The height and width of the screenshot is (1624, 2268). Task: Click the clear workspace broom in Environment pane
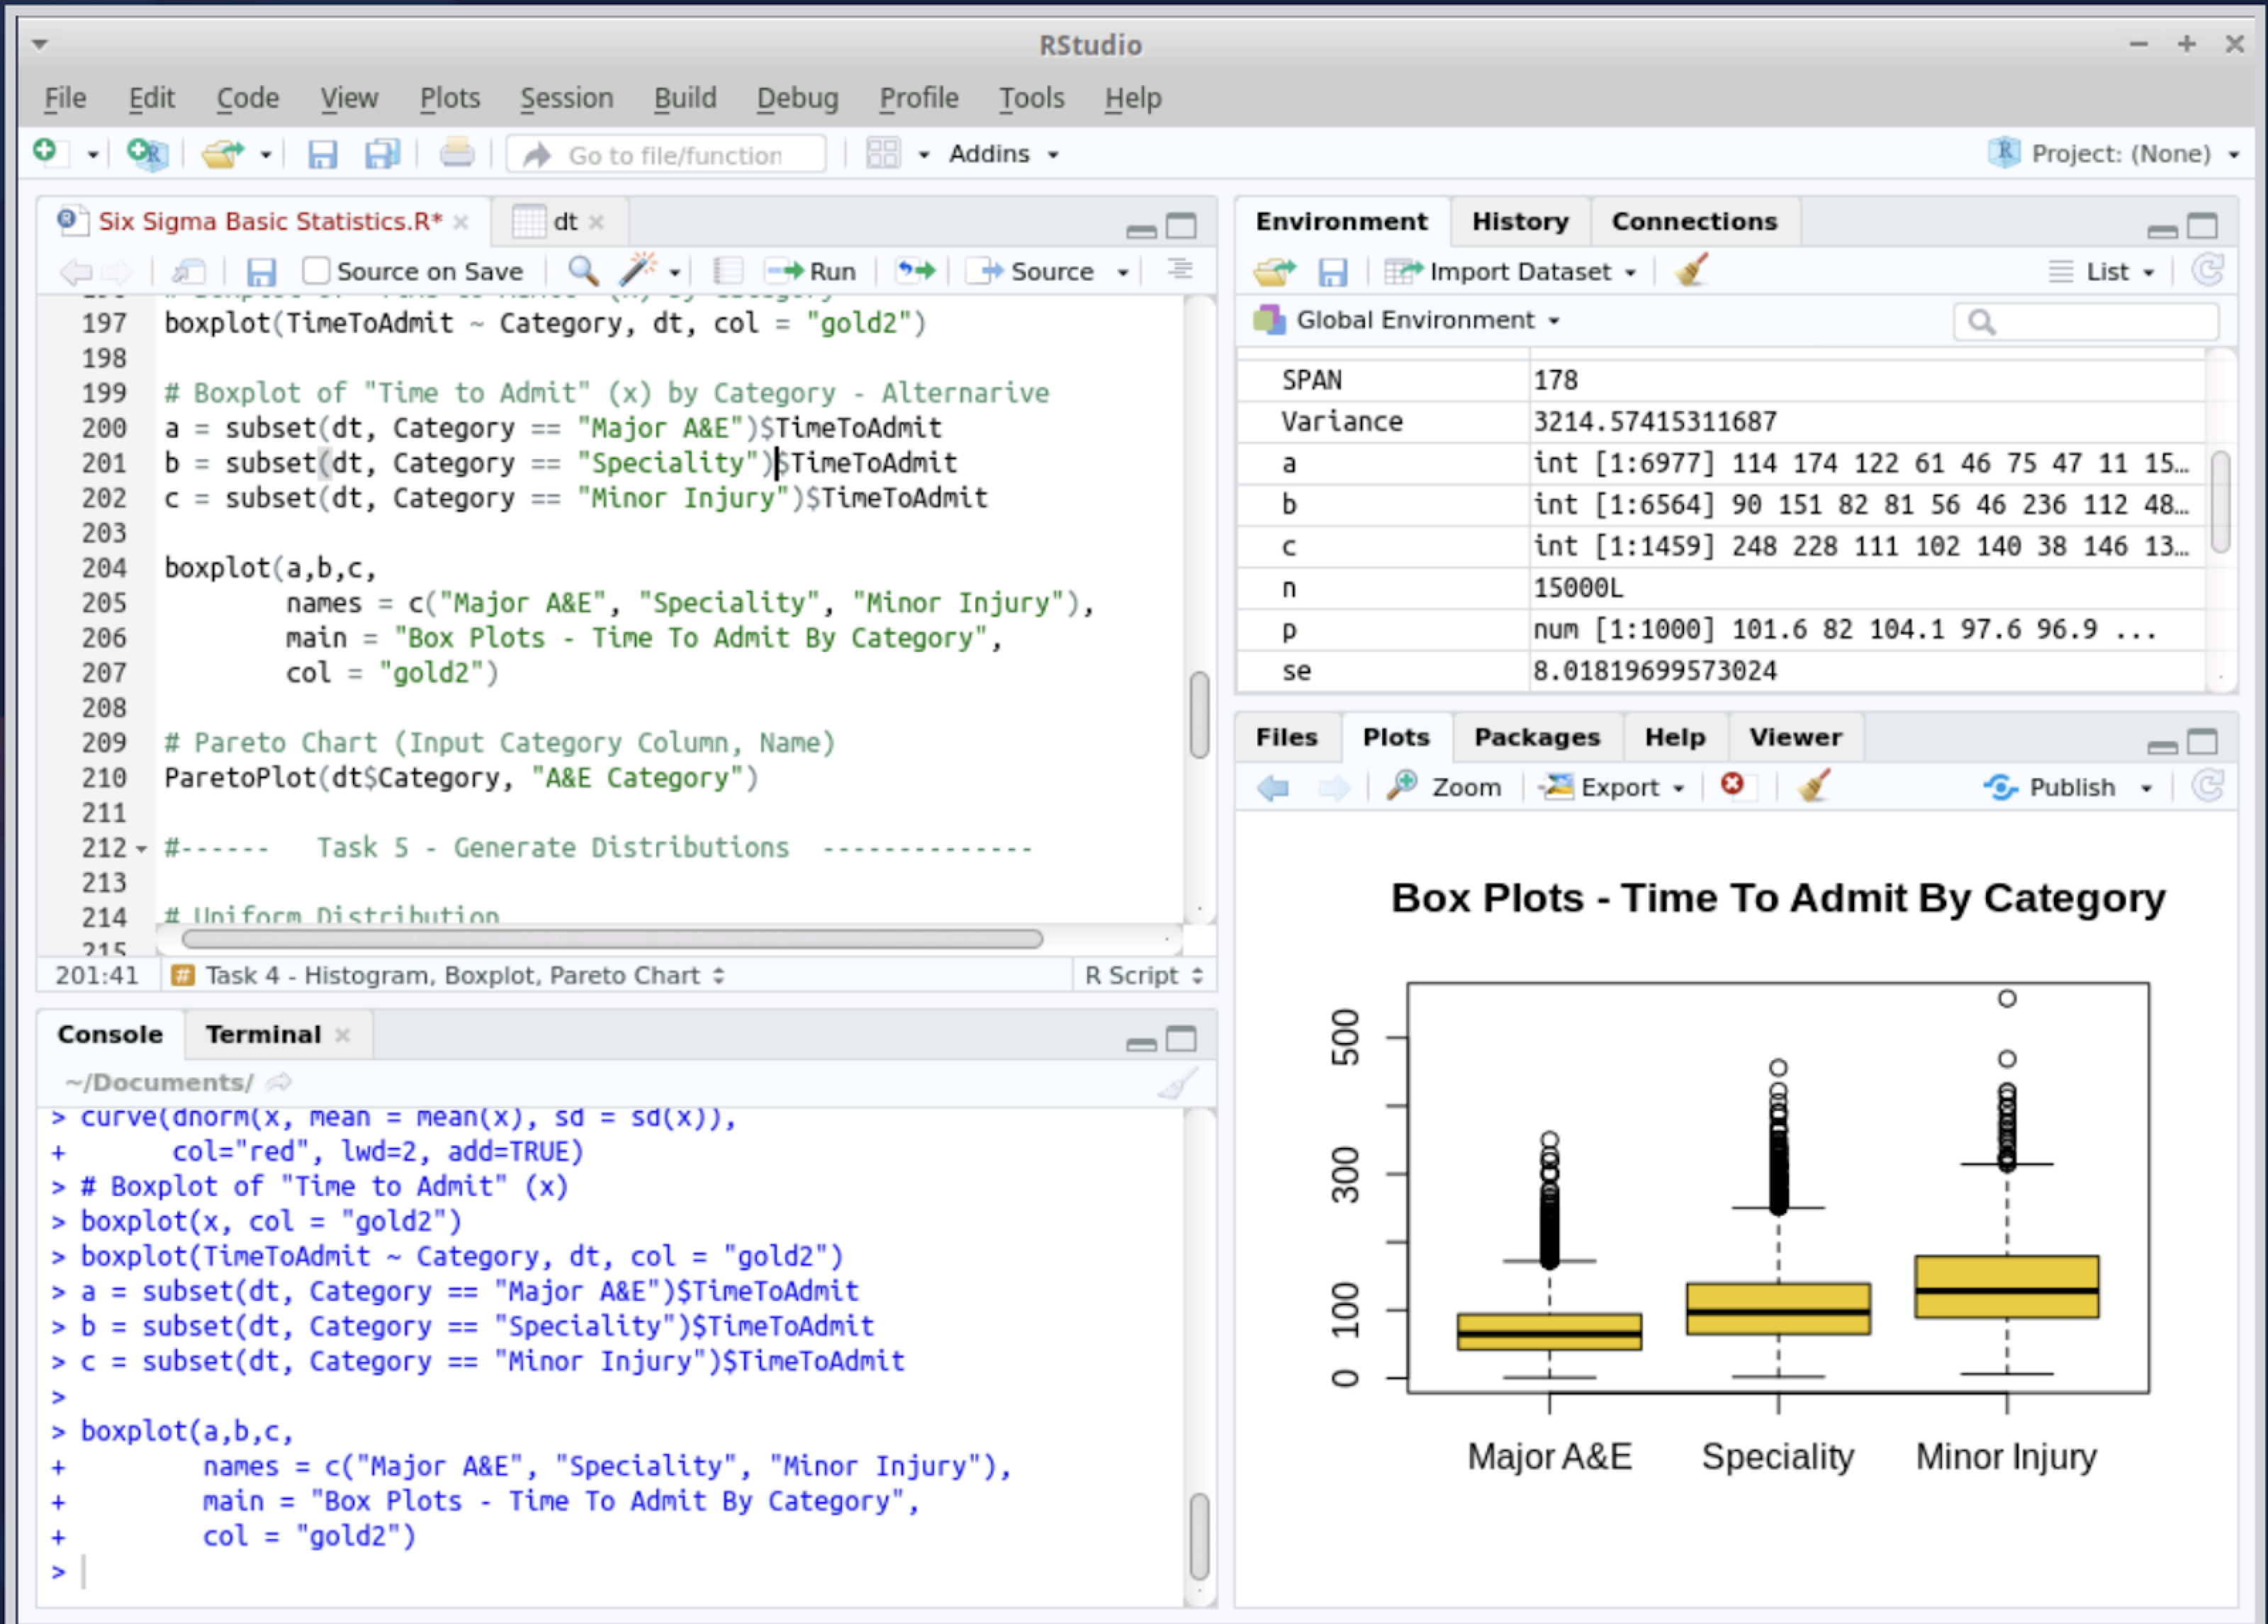1692,271
